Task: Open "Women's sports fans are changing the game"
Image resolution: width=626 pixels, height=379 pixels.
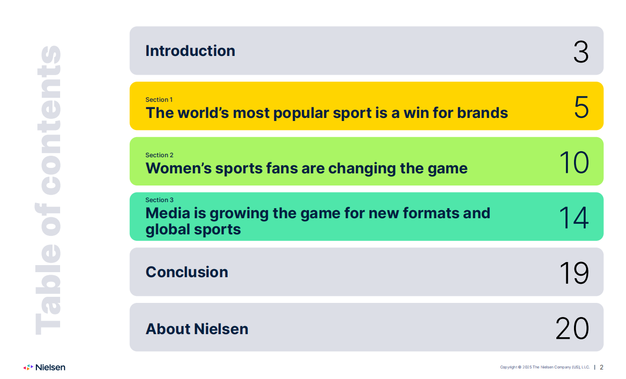Action: pyautogui.click(x=306, y=168)
